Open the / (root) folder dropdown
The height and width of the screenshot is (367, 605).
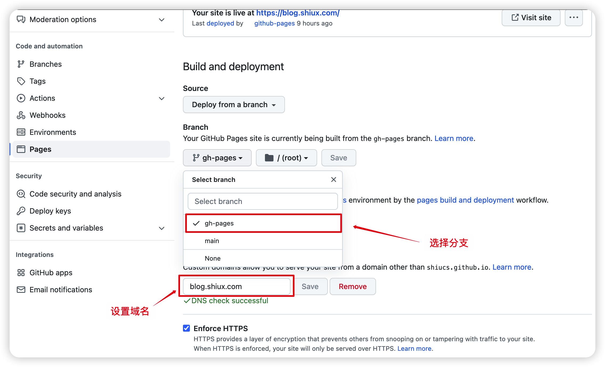pos(287,158)
